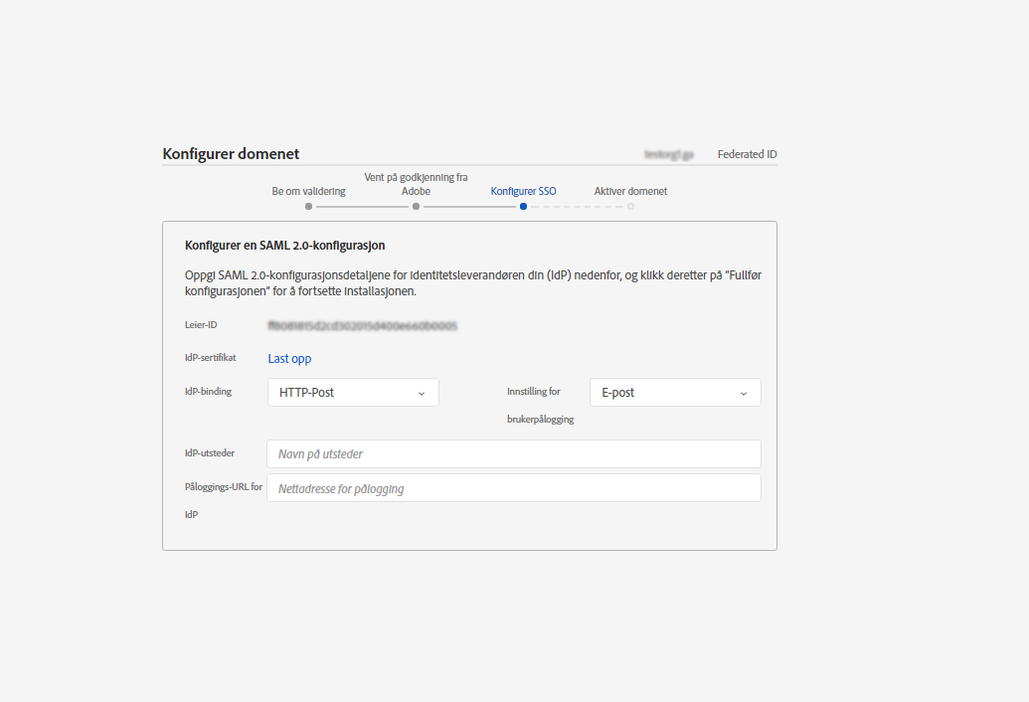Click the Last opp certificate link
The height and width of the screenshot is (702, 1029).
[289, 359]
